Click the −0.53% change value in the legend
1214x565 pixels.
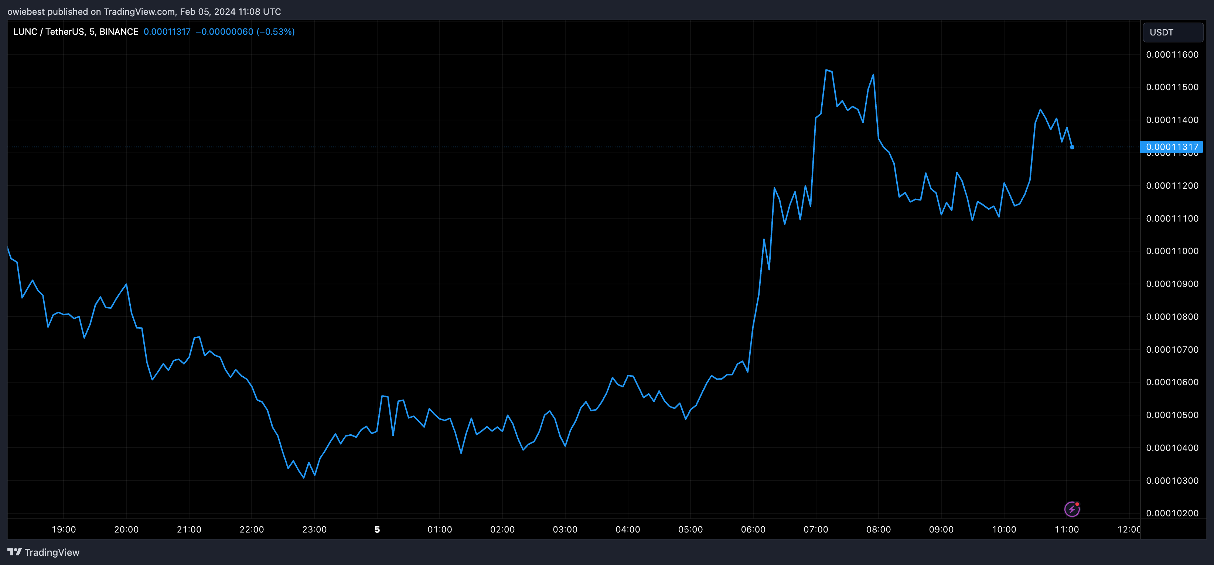pyautogui.click(x=276, y=31)
